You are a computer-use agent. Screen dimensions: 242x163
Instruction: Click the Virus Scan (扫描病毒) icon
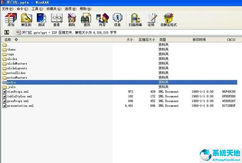point(136,20)
